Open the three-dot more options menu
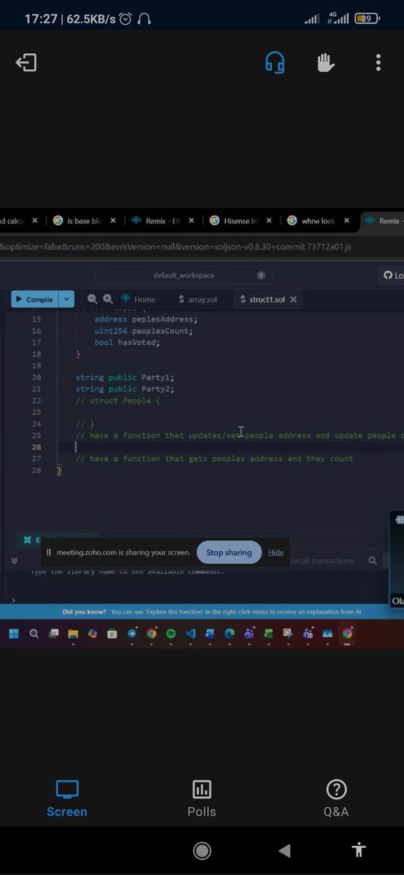This screenshot has height=875, width=404. (378, 63)
